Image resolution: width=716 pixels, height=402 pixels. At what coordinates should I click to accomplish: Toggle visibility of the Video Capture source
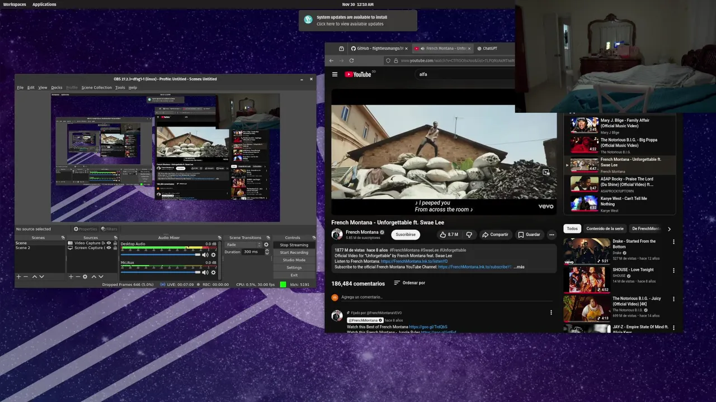pos(109,243)
